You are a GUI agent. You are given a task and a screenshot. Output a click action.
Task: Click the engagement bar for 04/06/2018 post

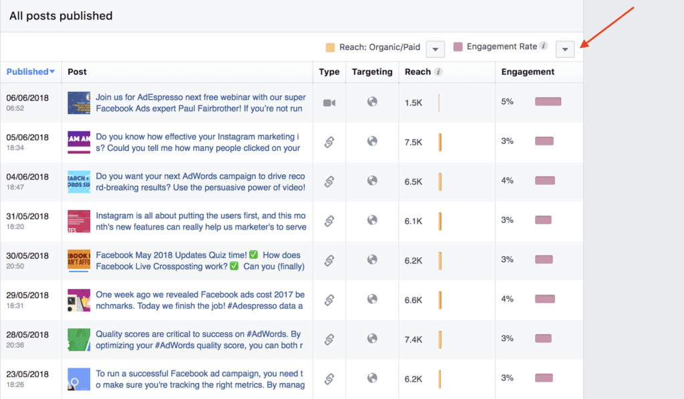[545, 180]
